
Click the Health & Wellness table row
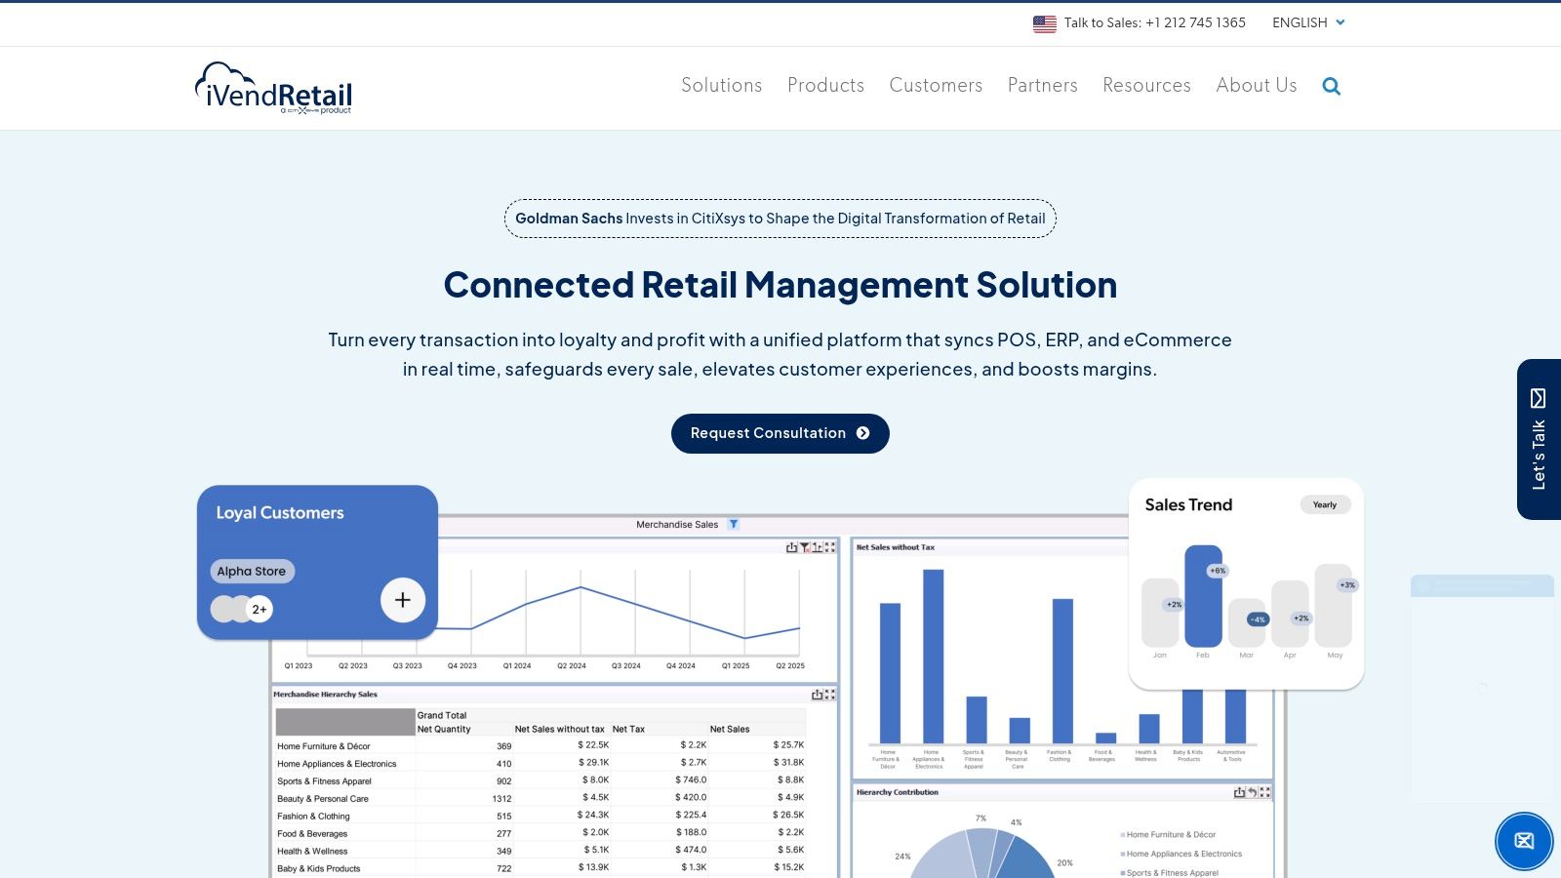540,851
